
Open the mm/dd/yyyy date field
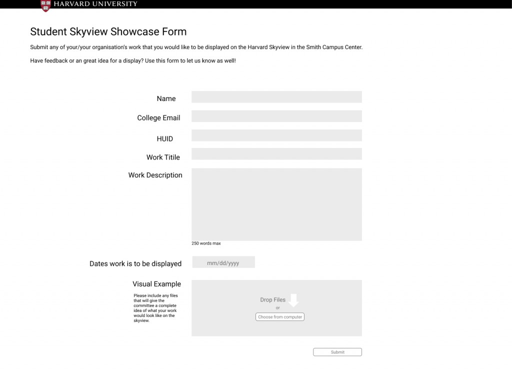(223, 262)
